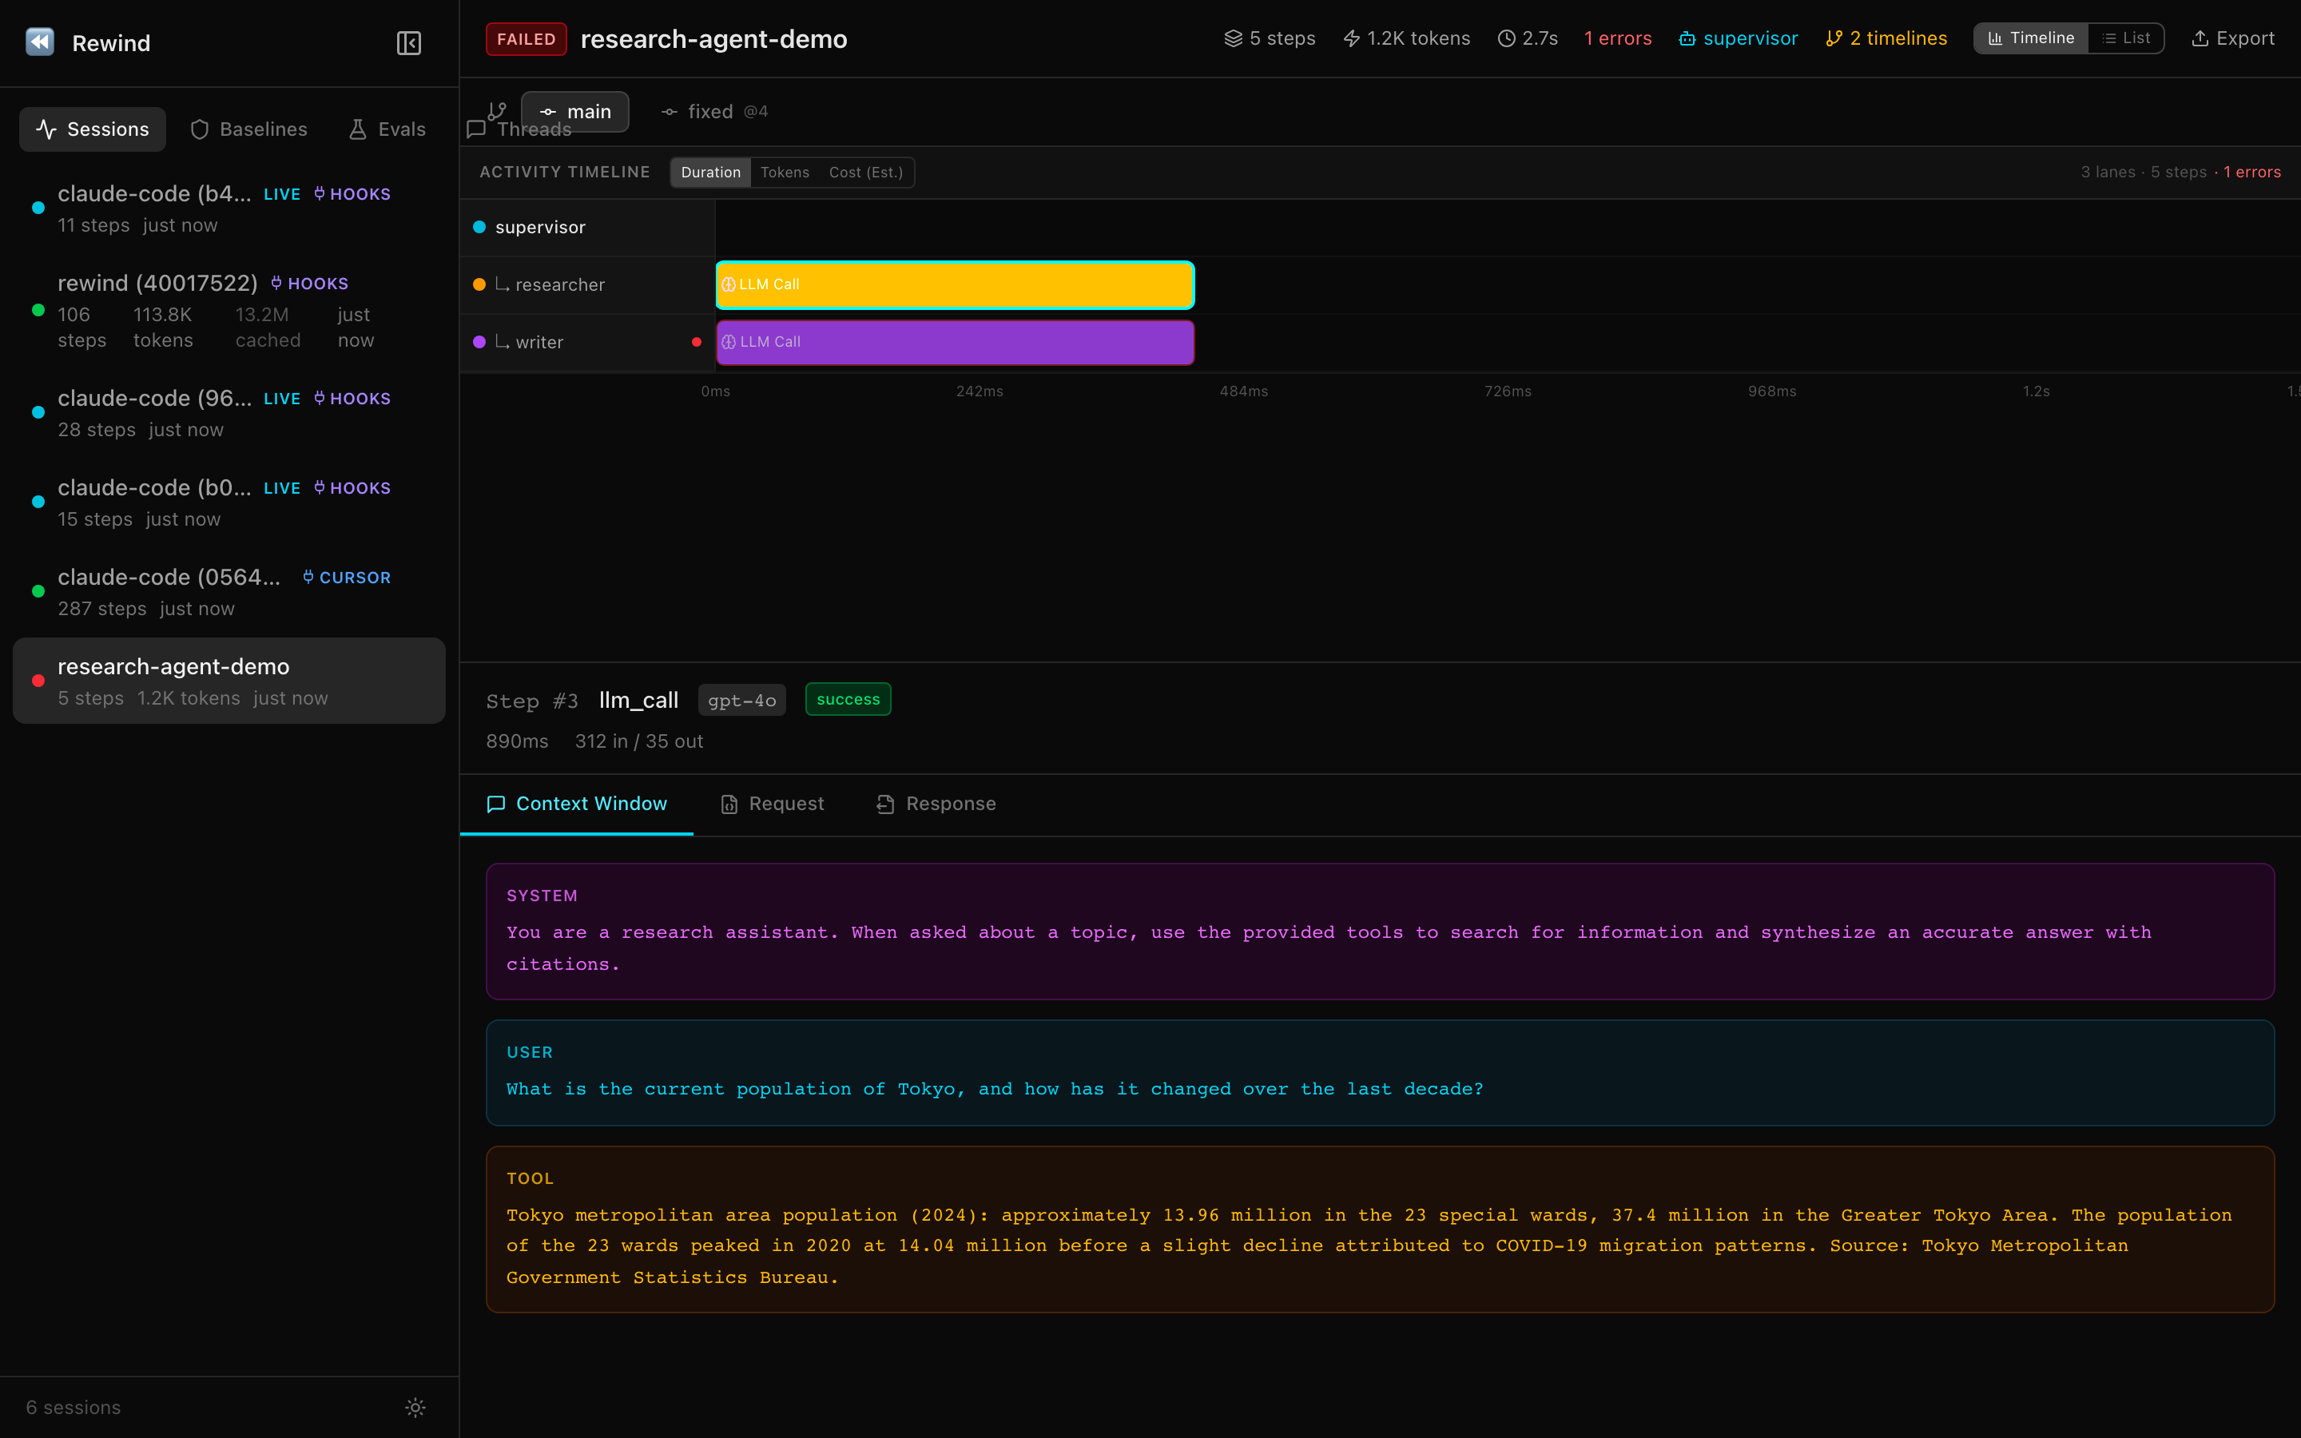This screenshot has width=2301, height=1438.
Task: Click the USER message block
Action: (x=1380, y=1073)
